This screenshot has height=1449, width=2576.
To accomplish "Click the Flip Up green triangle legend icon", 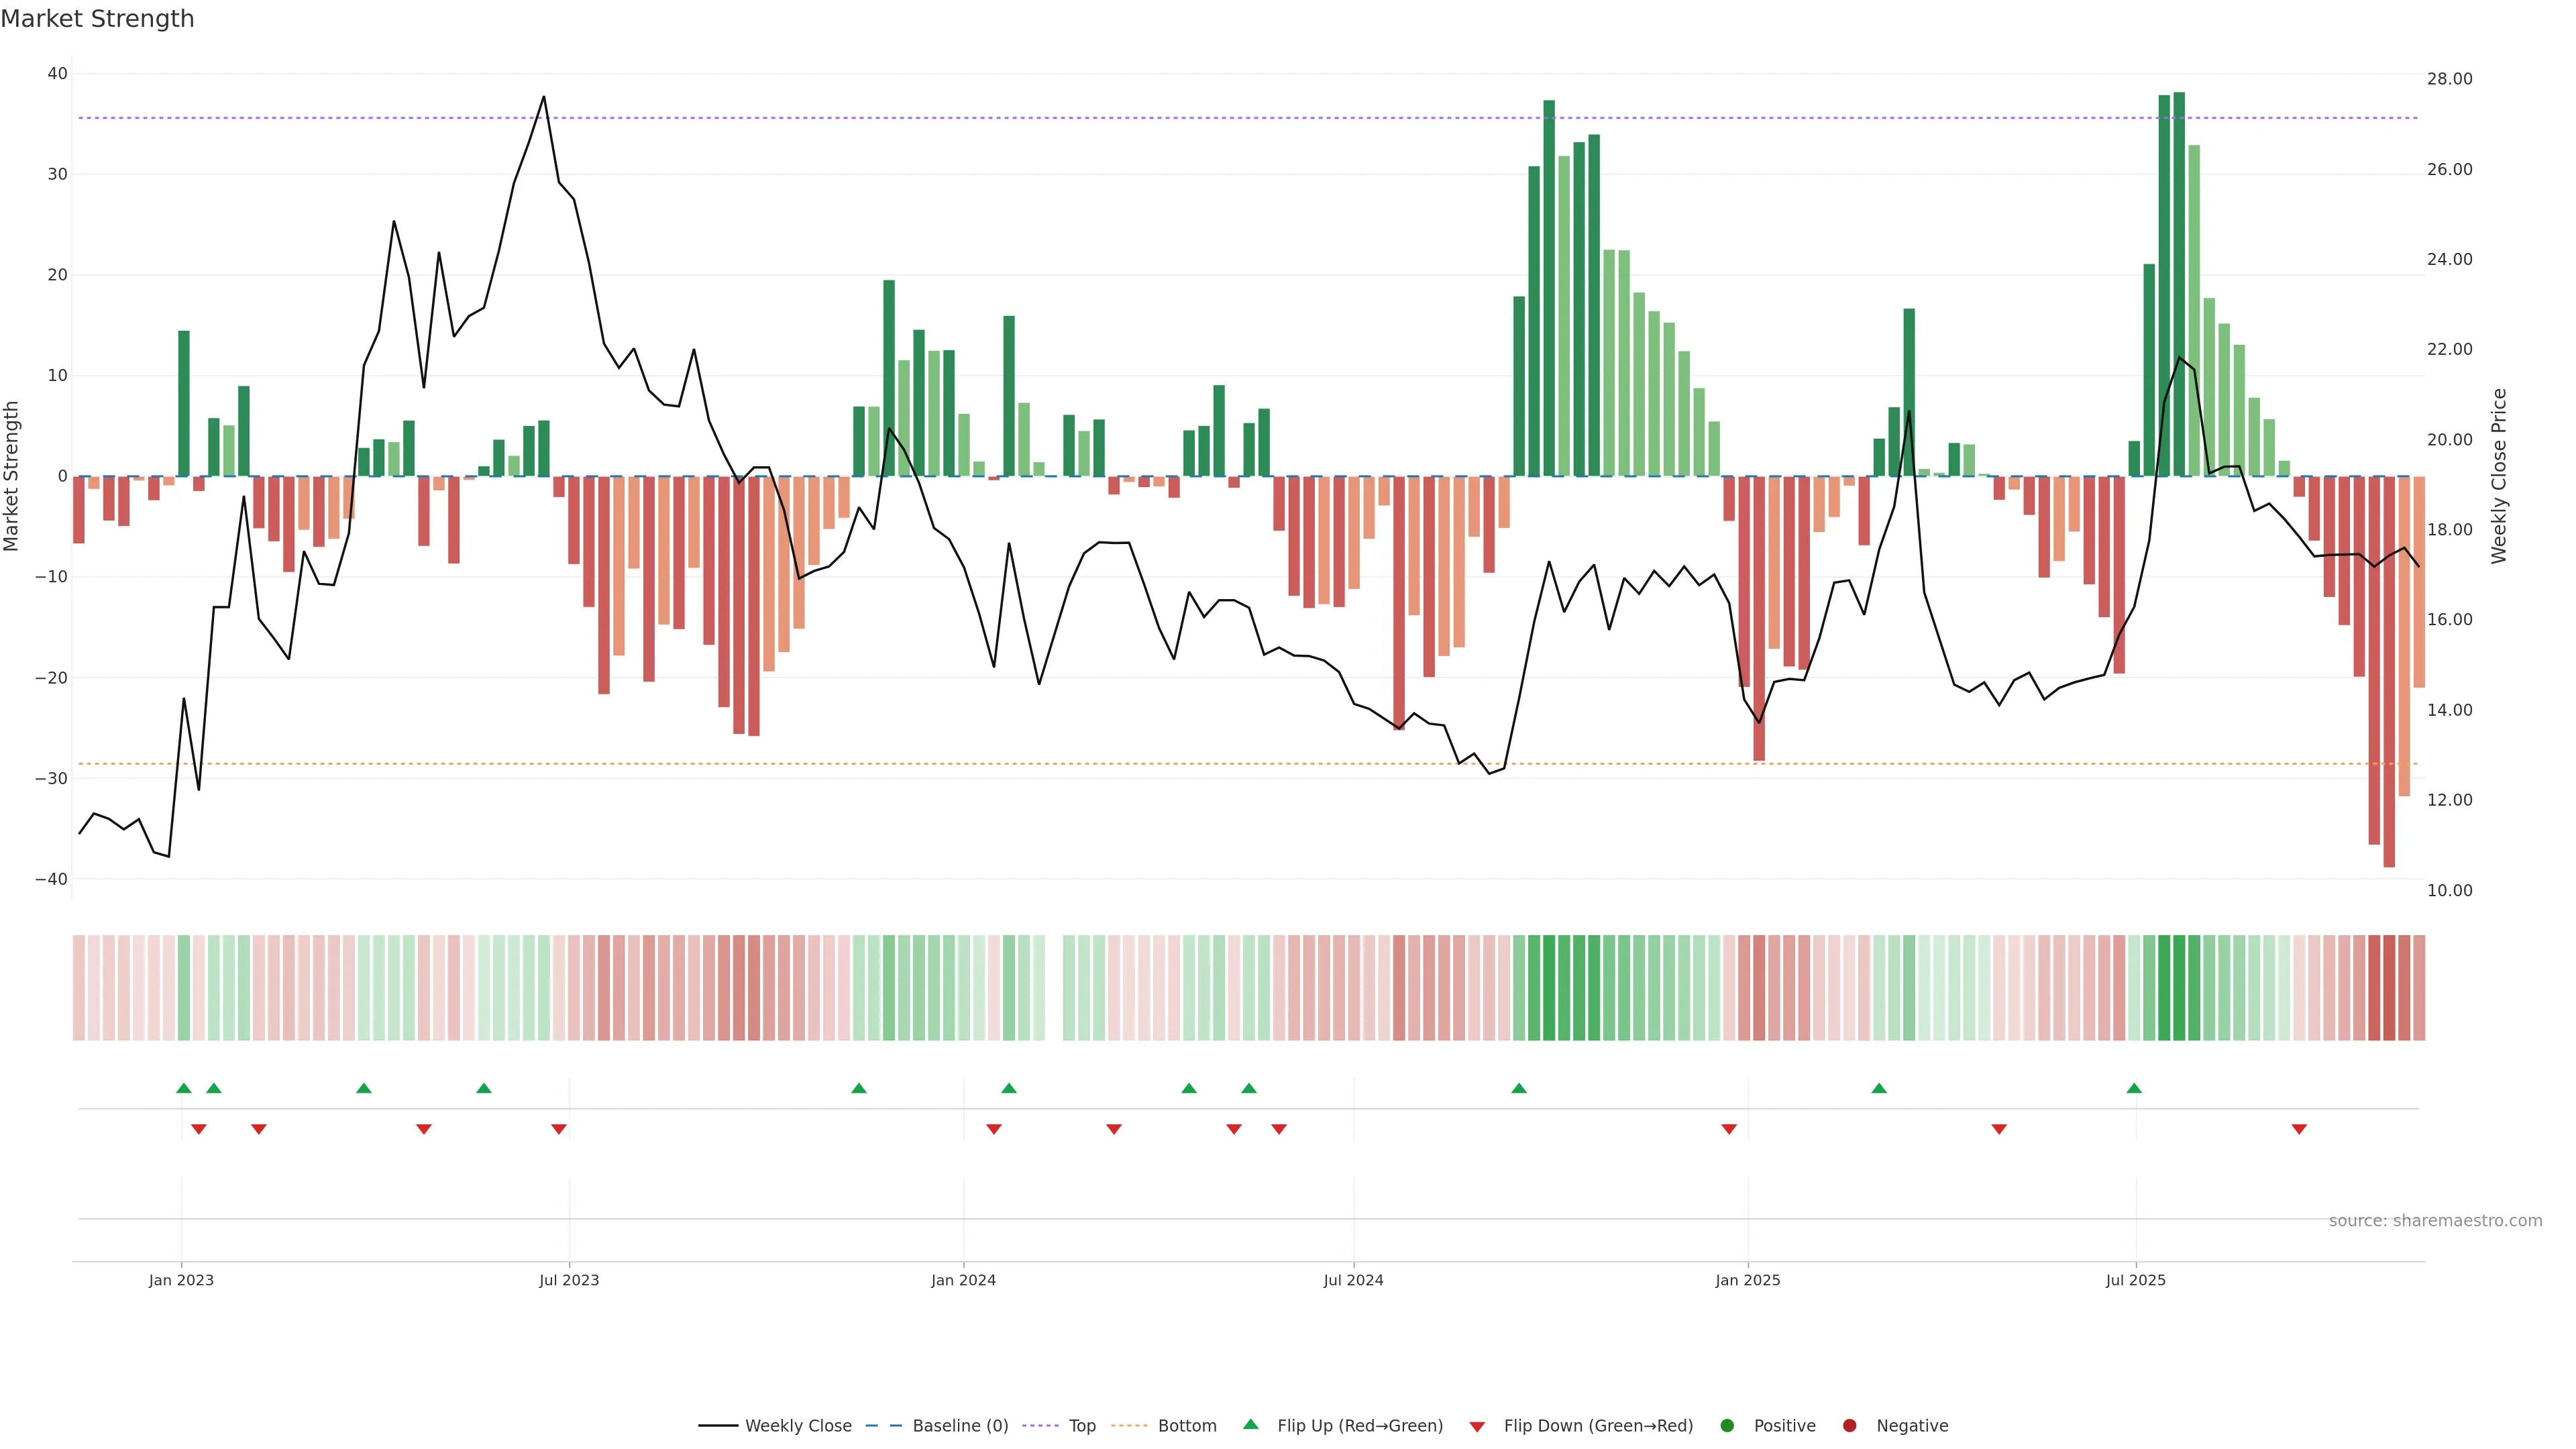I will click(1250, 1424).
